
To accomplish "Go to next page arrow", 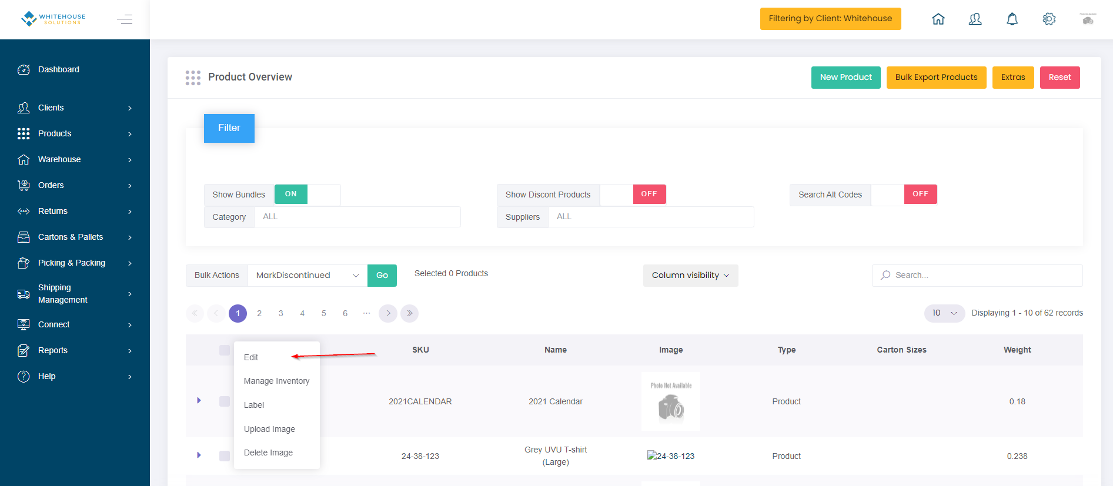I will [388, 313].
